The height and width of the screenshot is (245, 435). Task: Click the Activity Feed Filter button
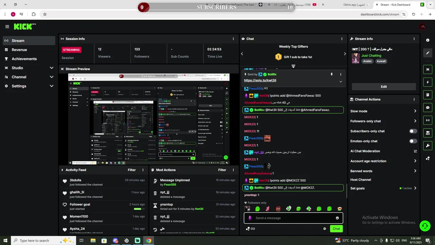pyautogui.click(x=132, y=170)
